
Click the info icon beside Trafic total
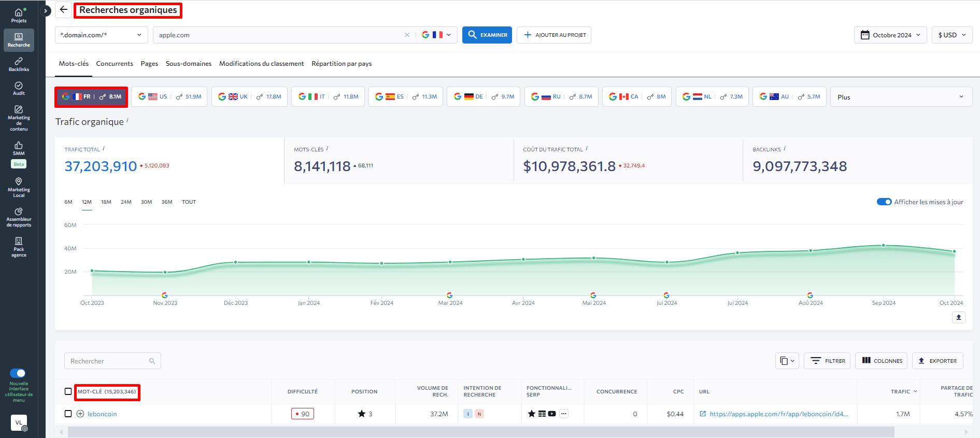pos(104,148)
